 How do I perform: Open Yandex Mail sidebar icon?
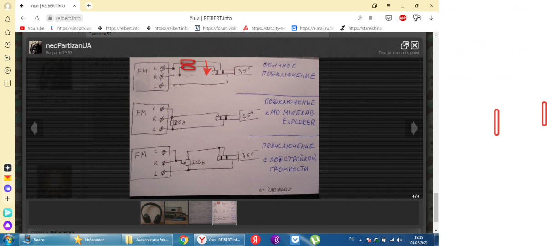[x=8, y=178]
